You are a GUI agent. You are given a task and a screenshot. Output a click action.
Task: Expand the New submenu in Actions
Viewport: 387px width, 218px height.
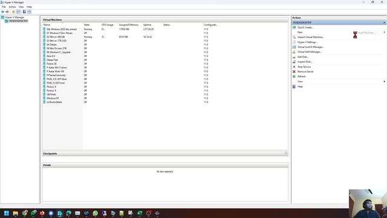[384, 32]
